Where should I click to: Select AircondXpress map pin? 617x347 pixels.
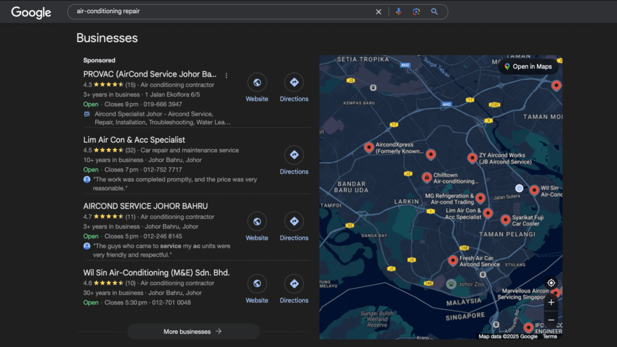(x=369, y=147)
